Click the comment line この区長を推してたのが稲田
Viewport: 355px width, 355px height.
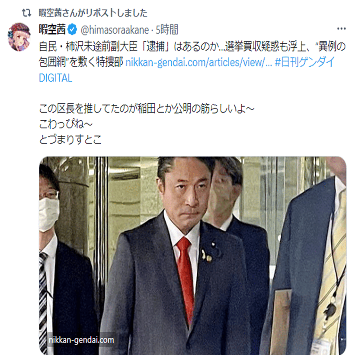(147, 109)
